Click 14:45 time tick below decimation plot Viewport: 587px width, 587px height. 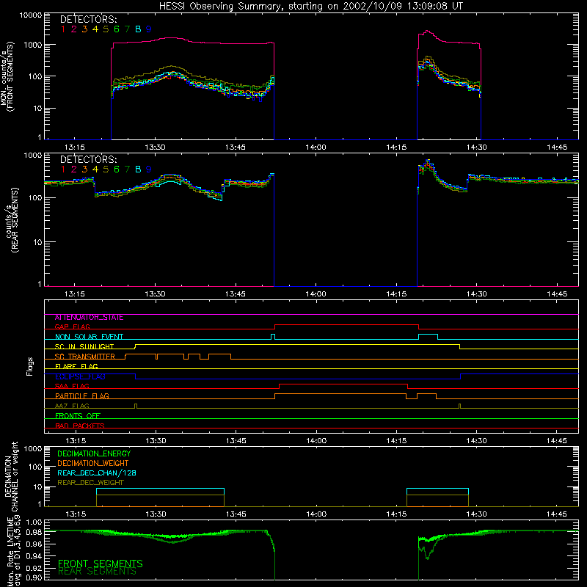(557, 514)
